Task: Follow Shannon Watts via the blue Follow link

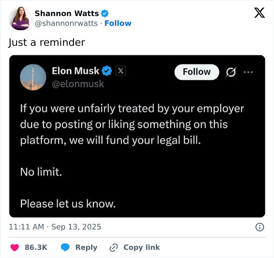Action: [x=118, y=23]
